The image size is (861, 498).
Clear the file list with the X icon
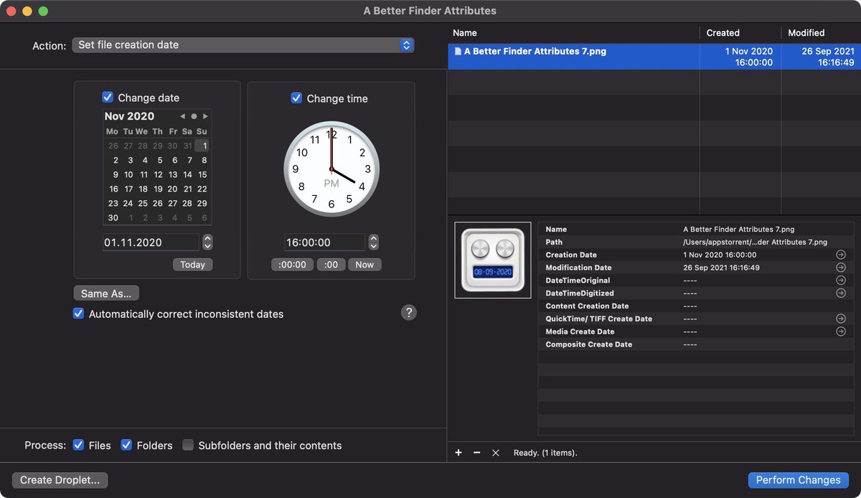click(x=495, y=453)
